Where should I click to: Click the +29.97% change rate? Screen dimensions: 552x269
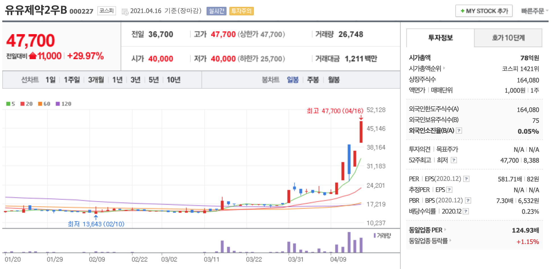tap(85, 56)
